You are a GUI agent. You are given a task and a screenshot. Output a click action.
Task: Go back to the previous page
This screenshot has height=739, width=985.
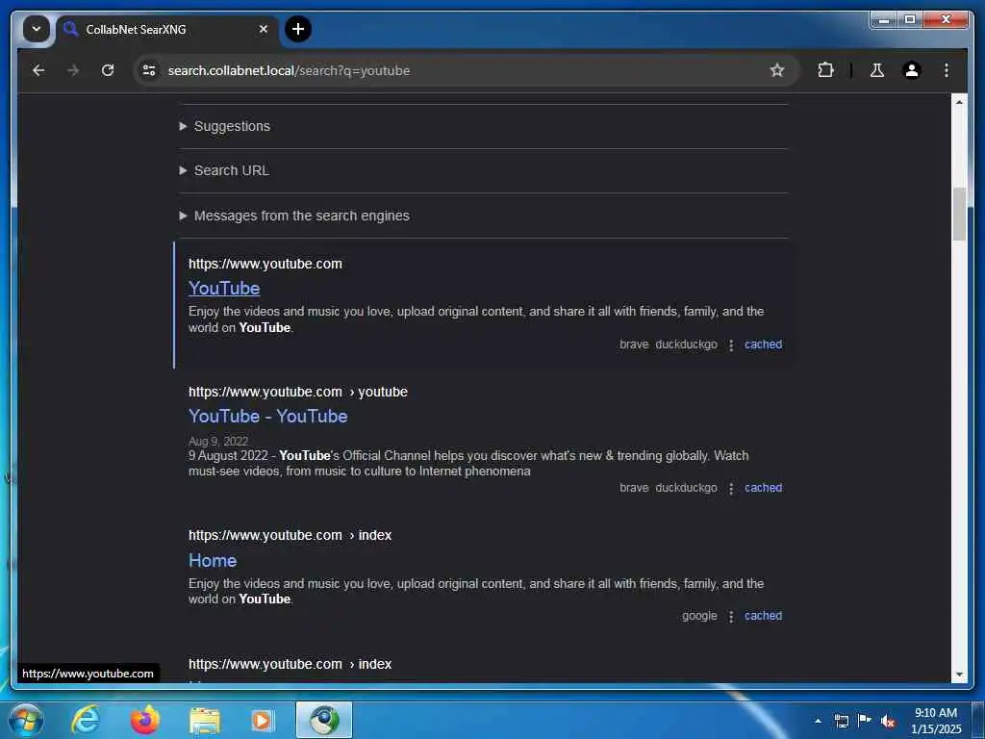click(x=38, y=70)
